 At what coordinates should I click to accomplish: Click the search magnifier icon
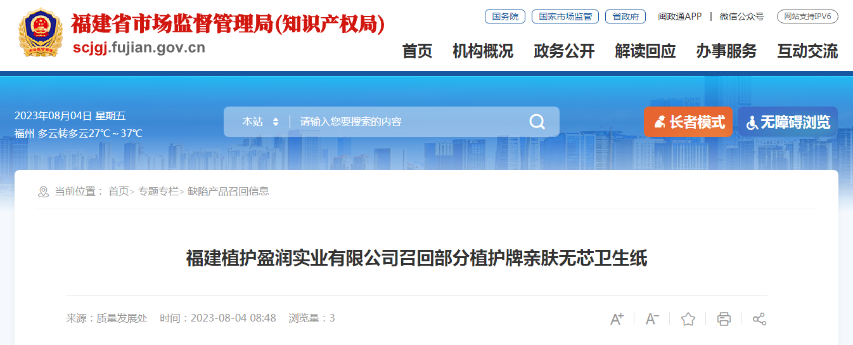click(537, 122)
